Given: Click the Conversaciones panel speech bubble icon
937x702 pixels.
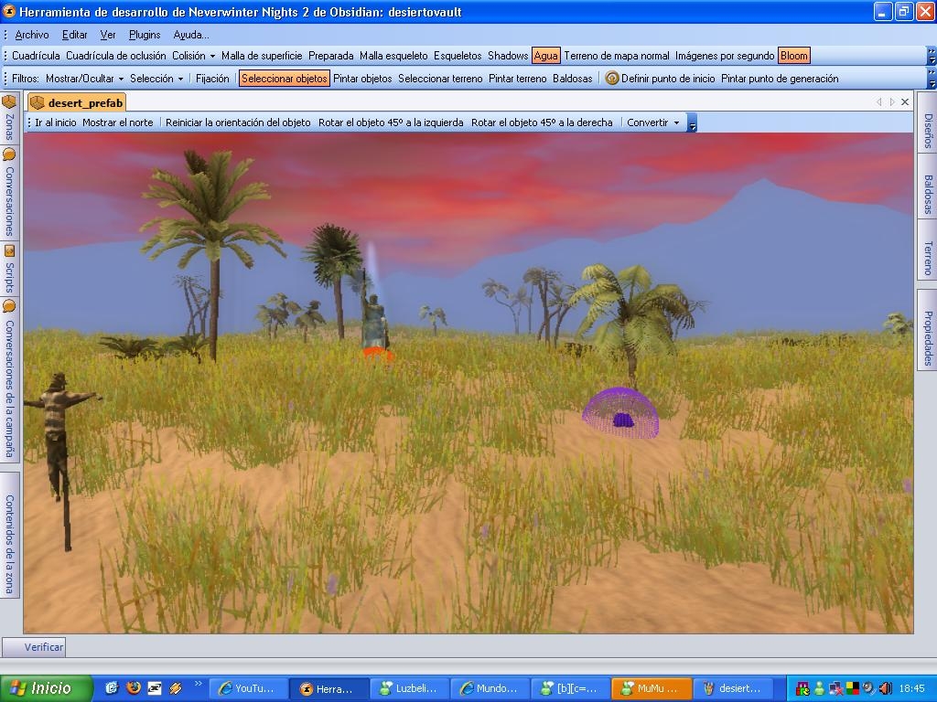Looking at the screenshot, I should coord(9,154).
